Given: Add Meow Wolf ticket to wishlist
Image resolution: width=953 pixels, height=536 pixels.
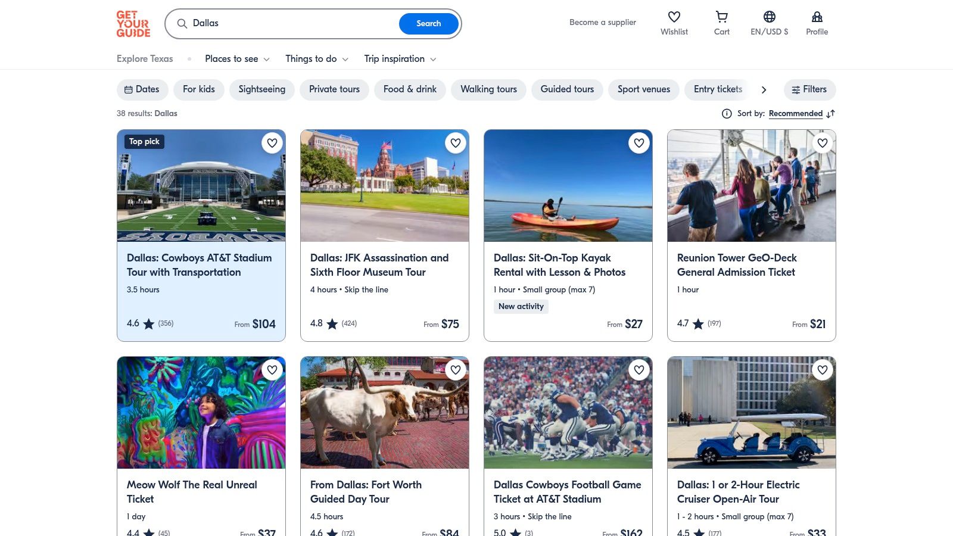Looking at the screenshot, I should pos(272,370).
